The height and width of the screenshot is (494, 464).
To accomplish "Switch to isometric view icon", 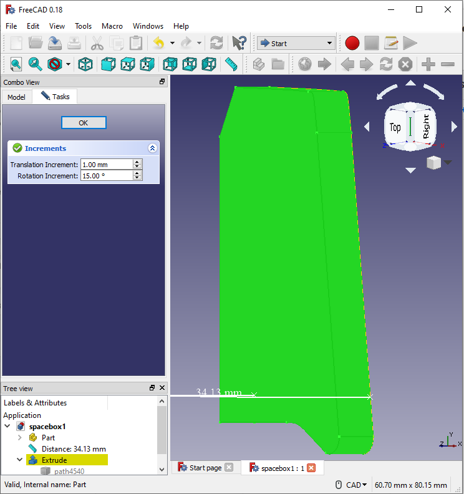I will tap(85, 64).
